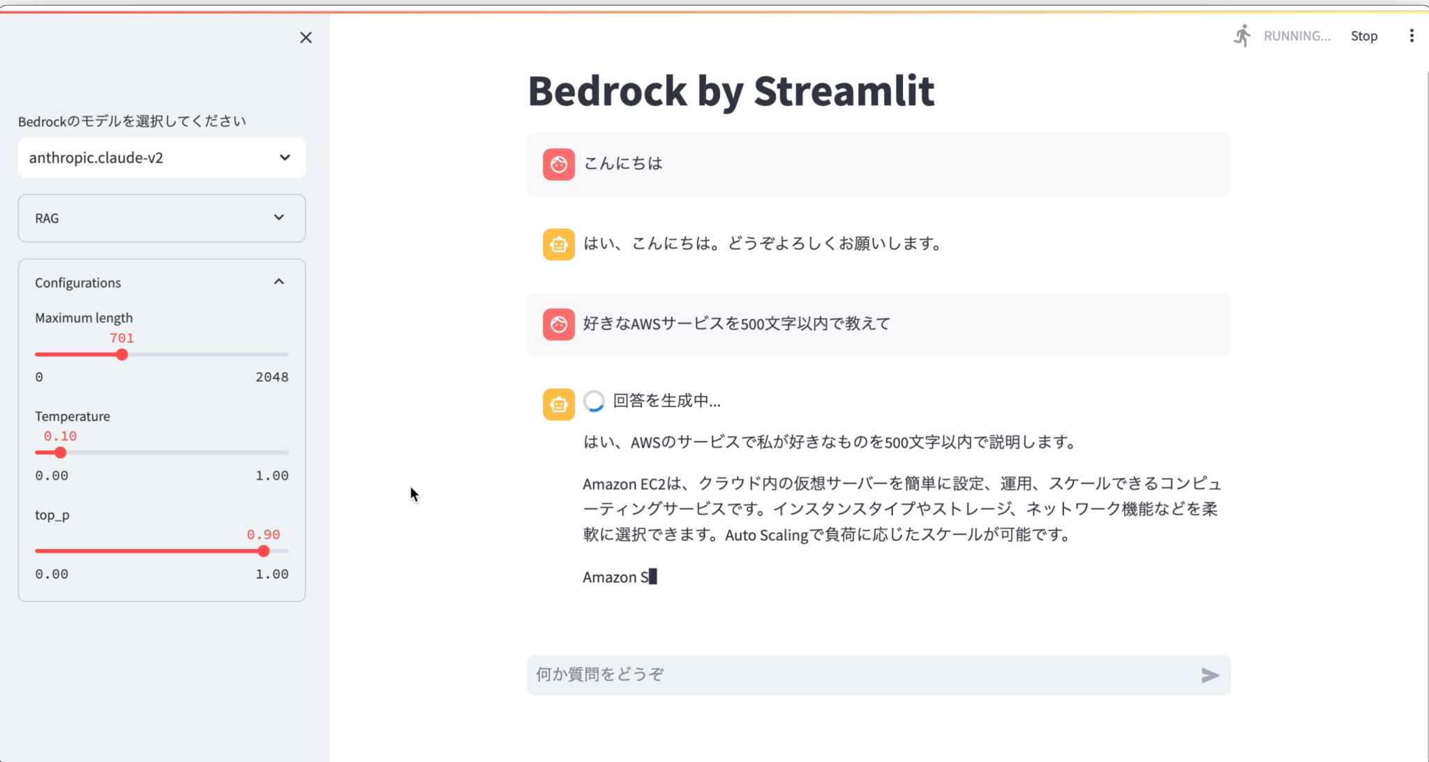Image resolution: width=1429 pixels, height=762 pixels.
Task: Click the user avatar next to こんにちは
Action: (x=558, y=165)
